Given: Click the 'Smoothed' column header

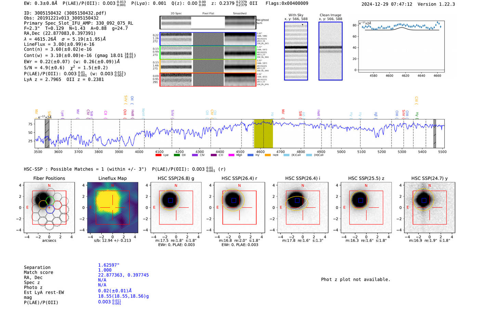Looking at the screenshot, I should click(x=240, y=13).
